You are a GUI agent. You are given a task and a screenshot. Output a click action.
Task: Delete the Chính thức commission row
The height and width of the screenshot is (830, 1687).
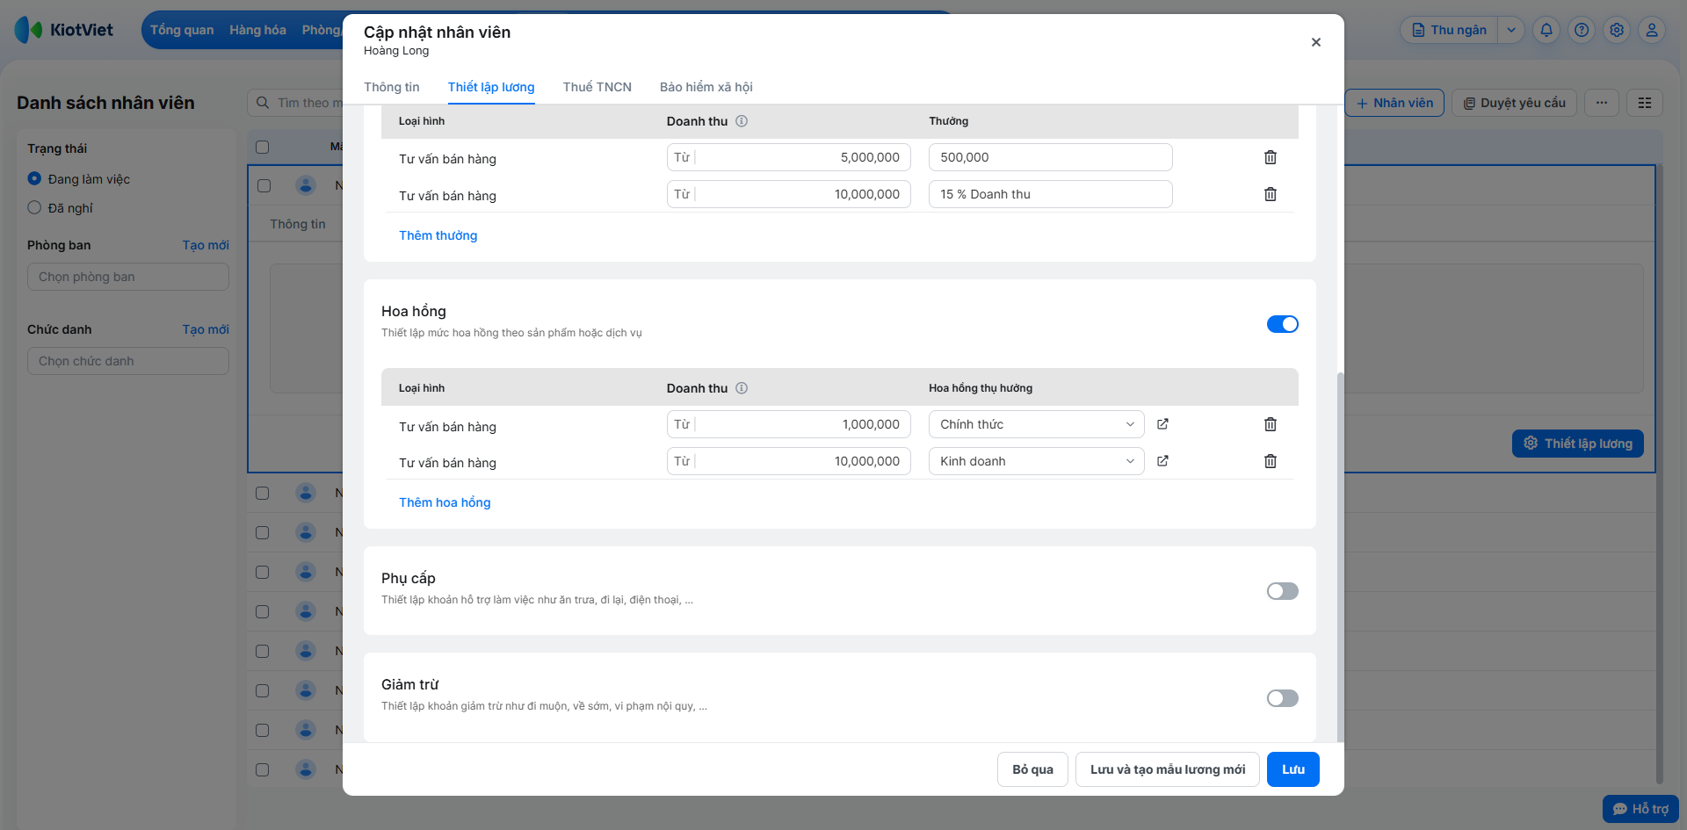[x=1271, y=424]
